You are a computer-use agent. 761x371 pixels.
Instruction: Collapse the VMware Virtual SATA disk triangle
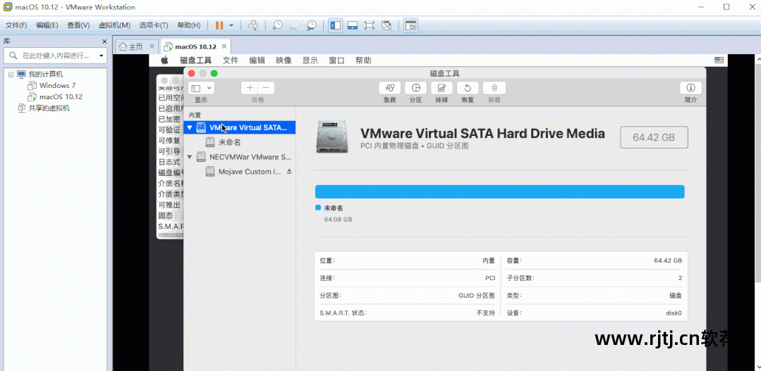click(190, 128)
